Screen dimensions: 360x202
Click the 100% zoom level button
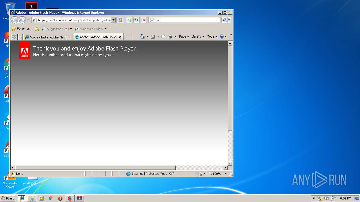(215, 174)
